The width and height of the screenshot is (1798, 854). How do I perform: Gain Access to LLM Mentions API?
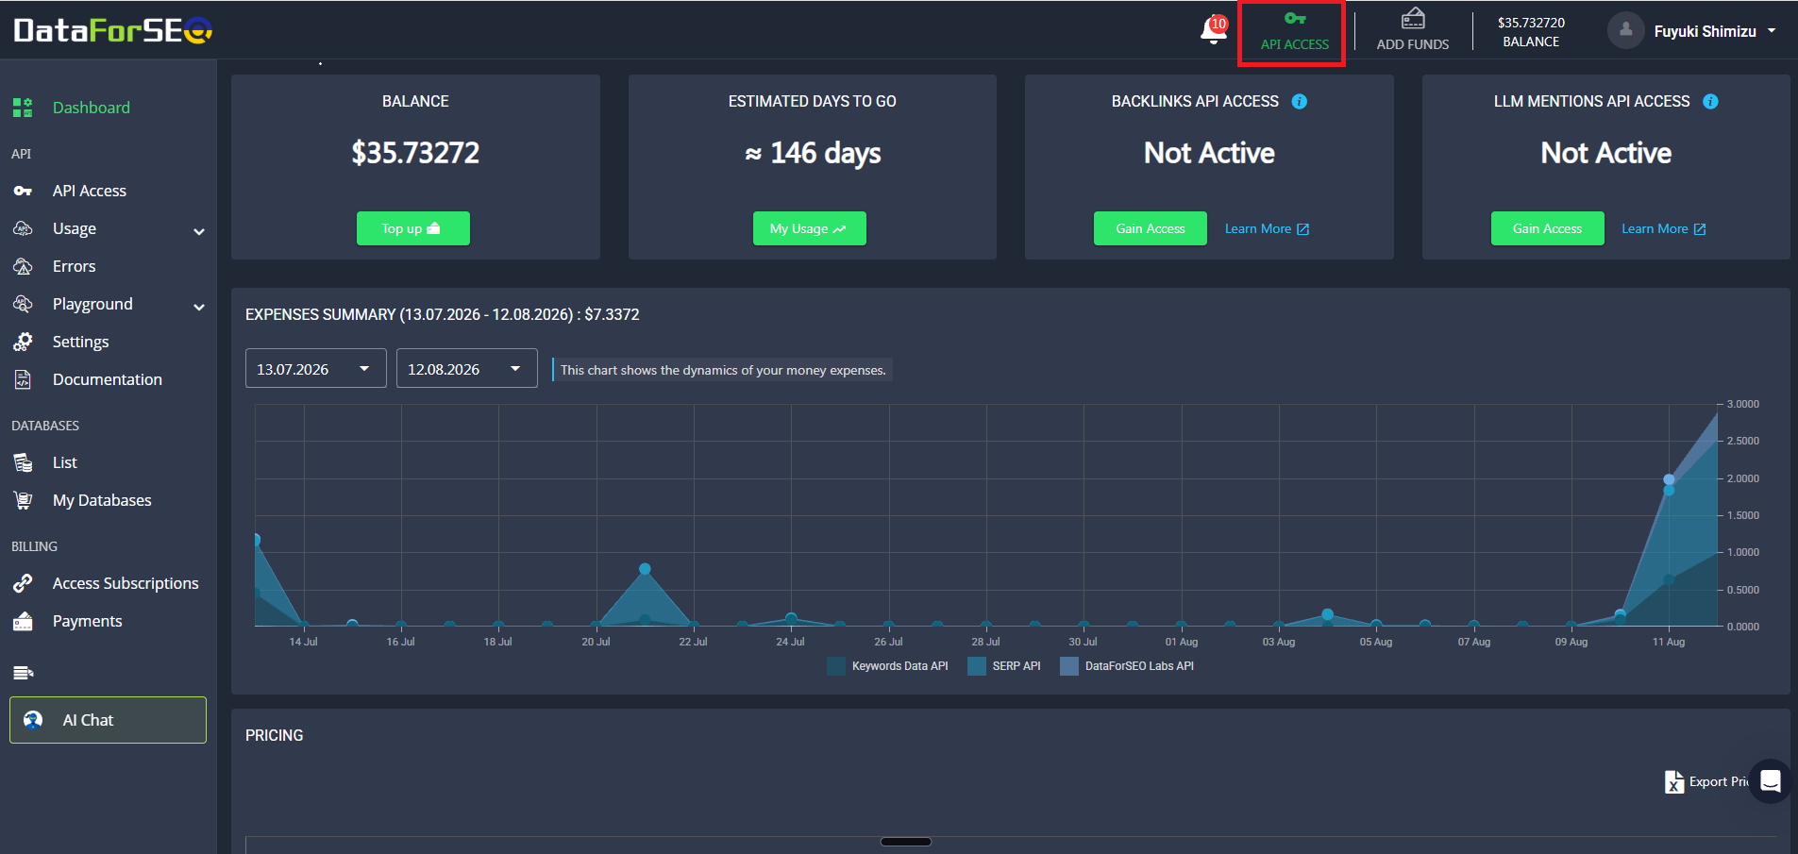click(1548, 228)
